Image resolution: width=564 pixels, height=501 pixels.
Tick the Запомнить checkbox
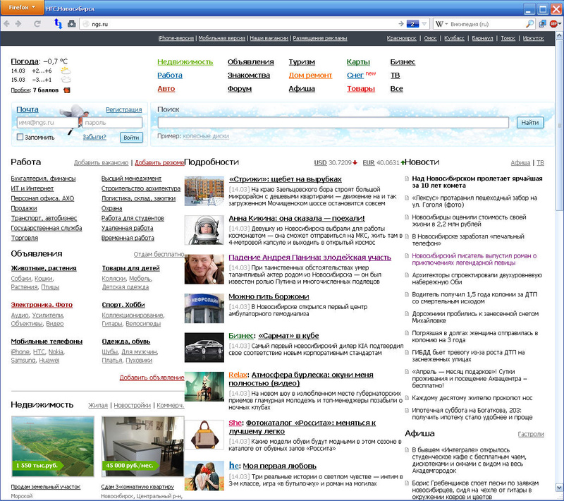(x=20, y=137)
